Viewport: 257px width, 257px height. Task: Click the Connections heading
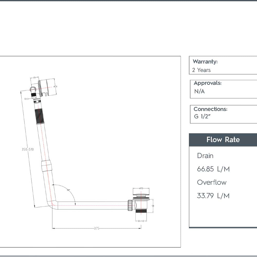[x=210, y=109]
